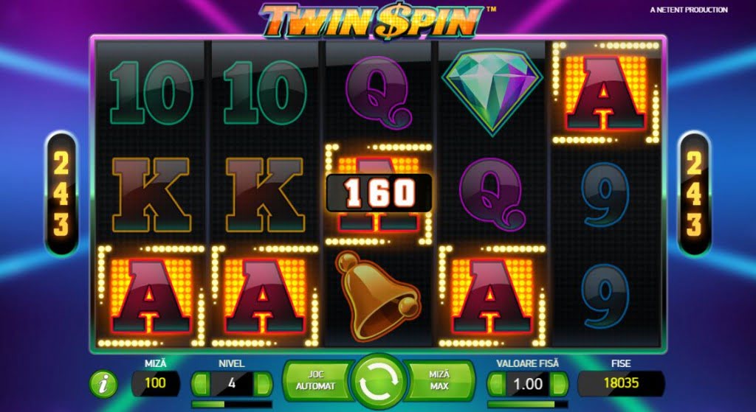Click the purple Q in the top row
756x412 pixels.
point(379,92)
